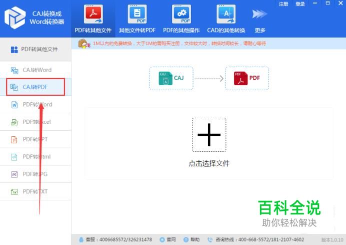Click the red PDF file icon

click(x=240, y=78)
